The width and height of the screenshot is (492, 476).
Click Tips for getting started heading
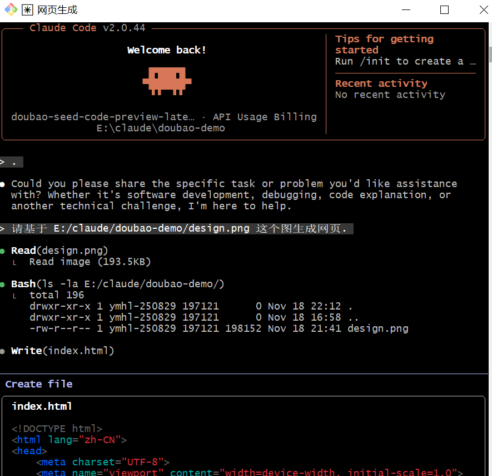(x=384, y=45)
